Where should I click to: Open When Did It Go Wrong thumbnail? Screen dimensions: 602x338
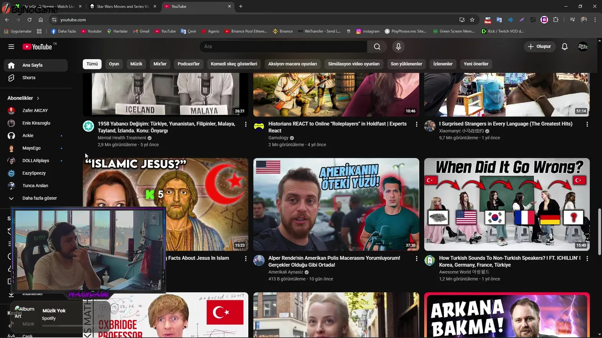coord(507,204)
